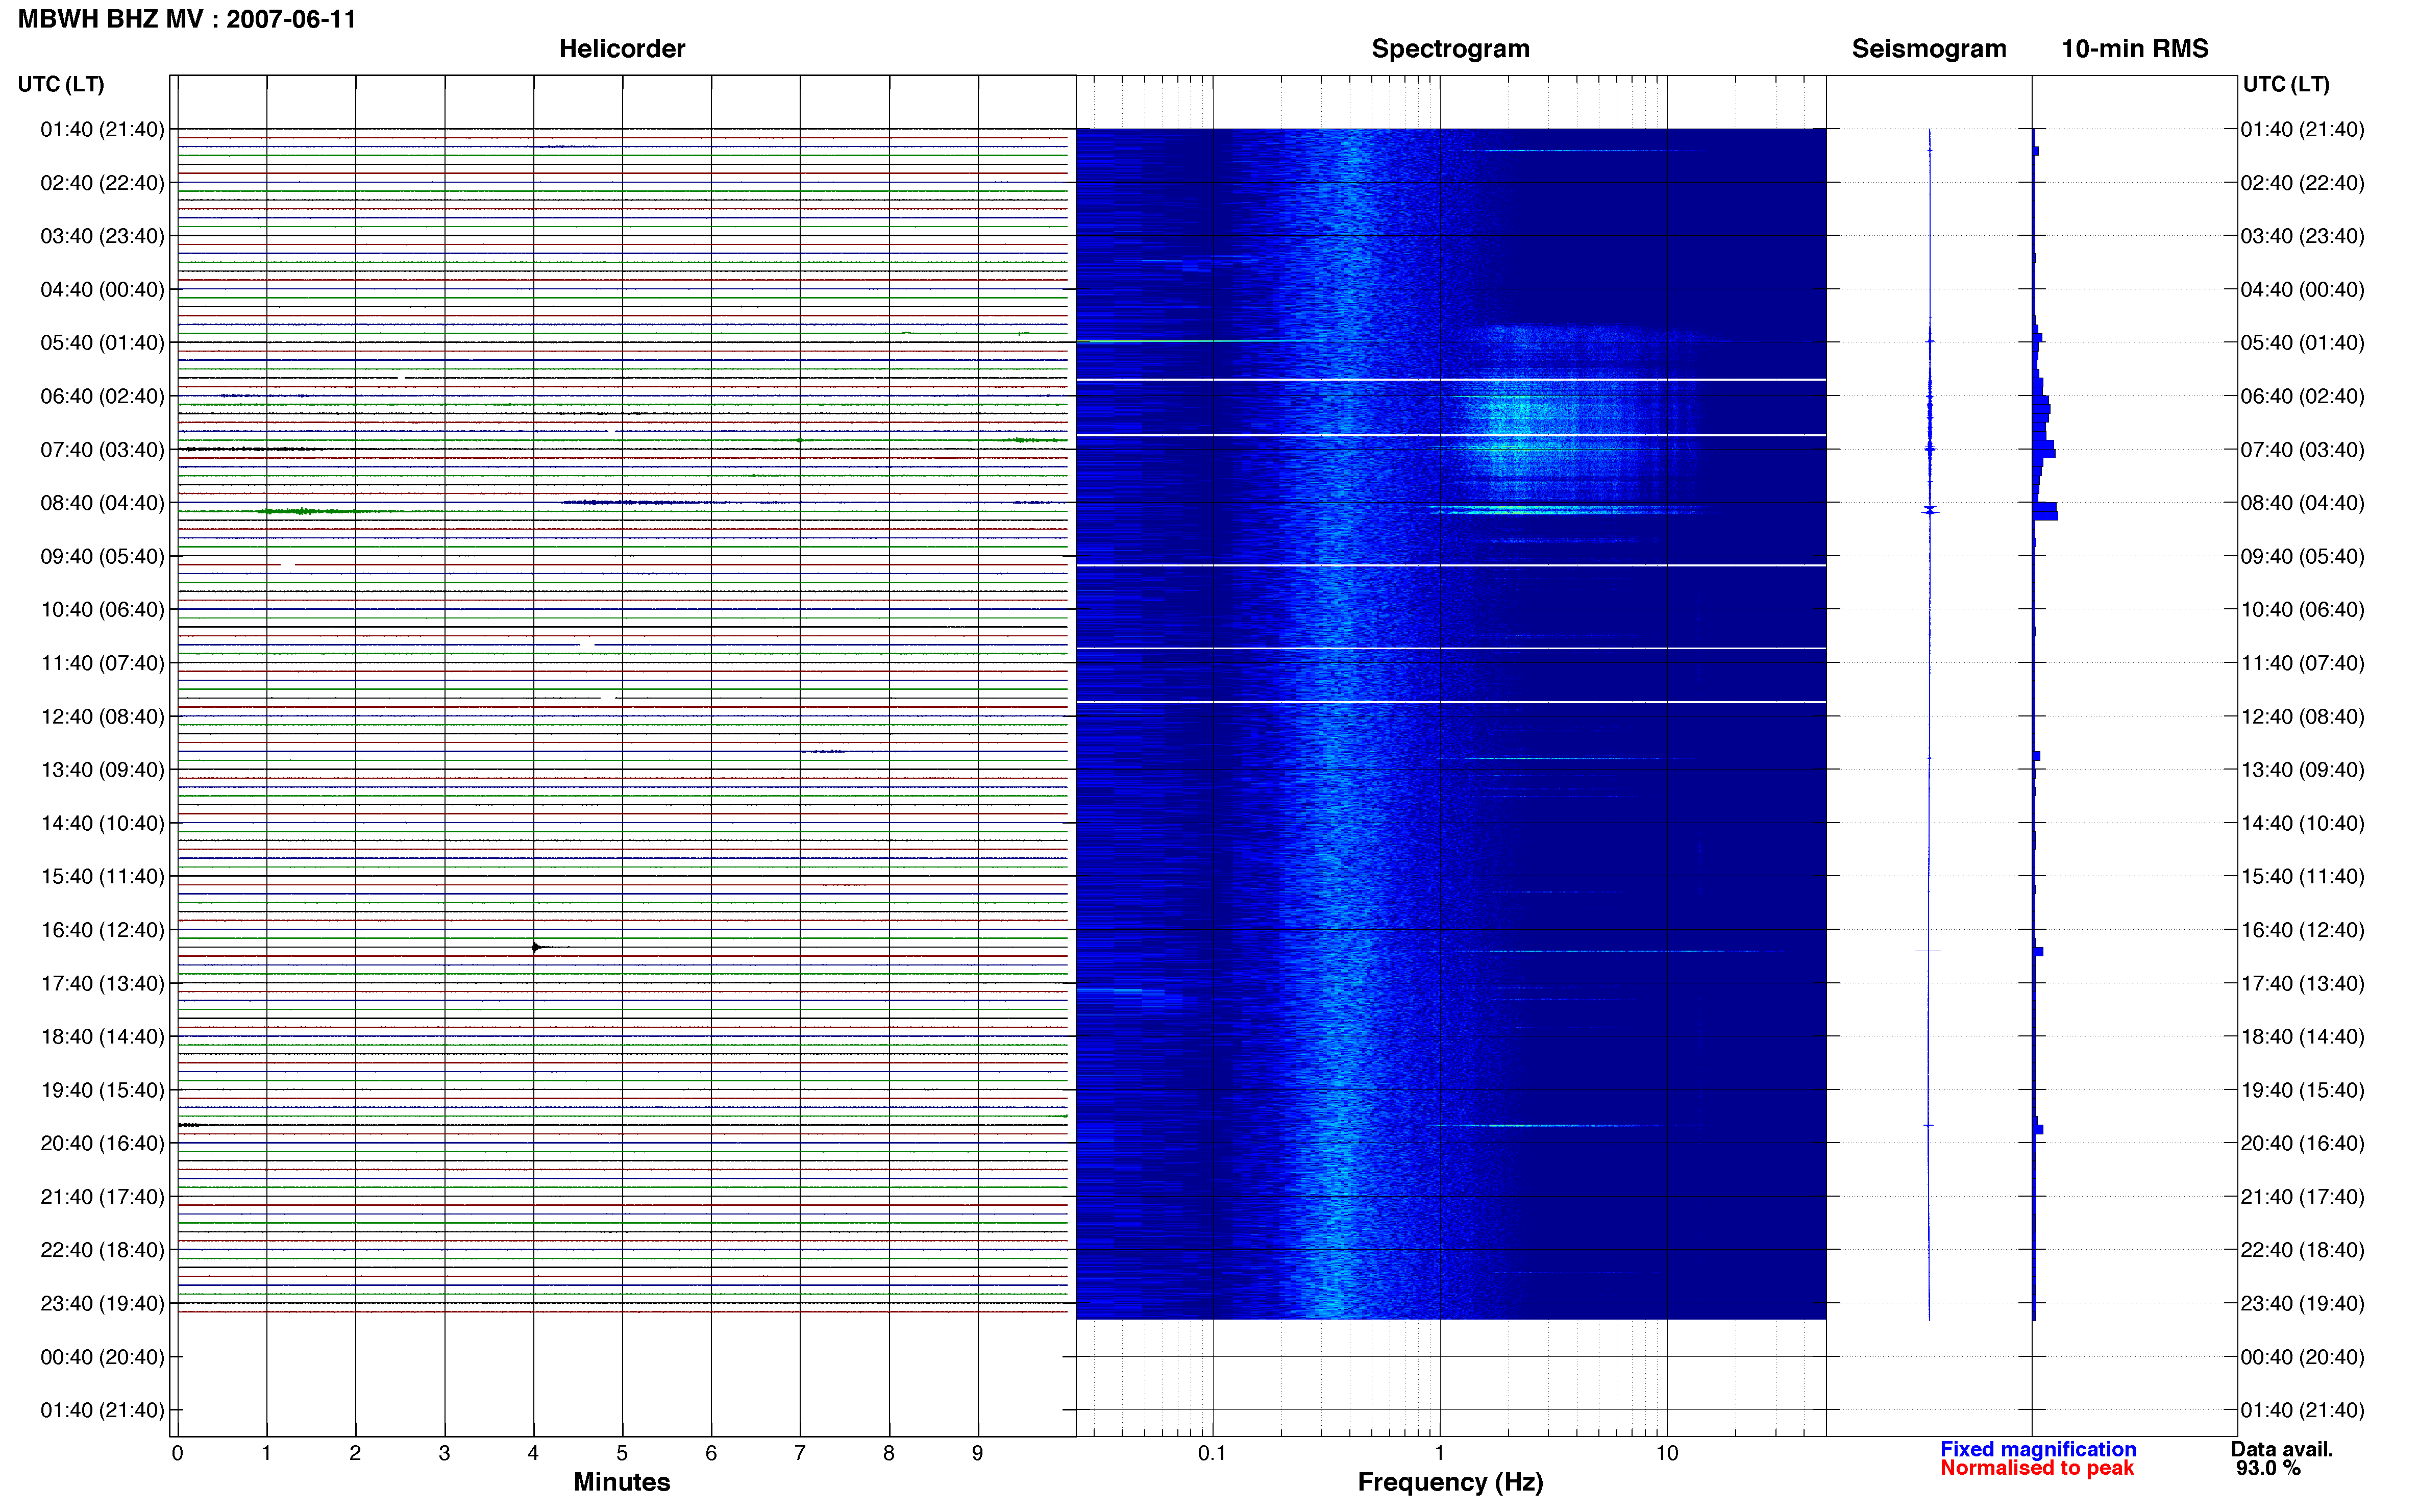
Task: Click the Seismogram panel heading
Action: [1929, 48]
